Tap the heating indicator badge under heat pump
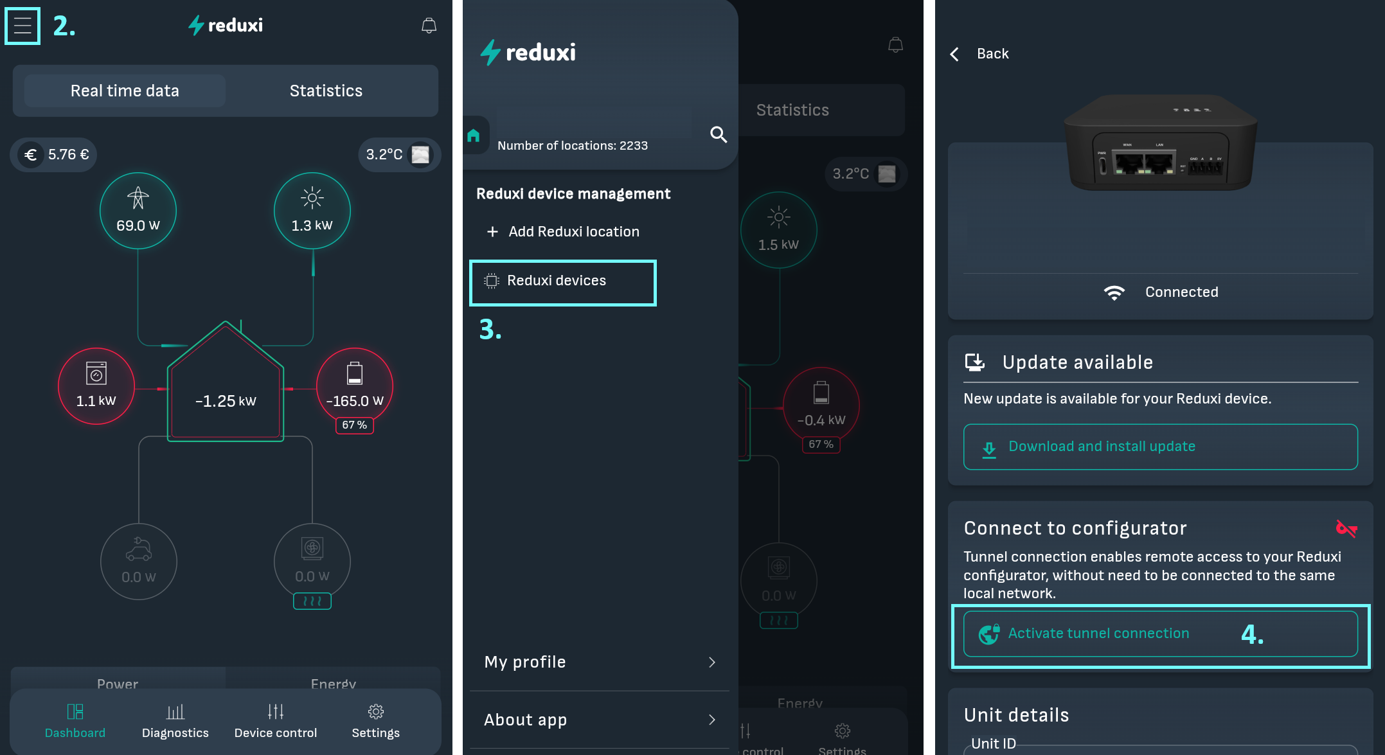1385x755 pixels. pos(312,601)
